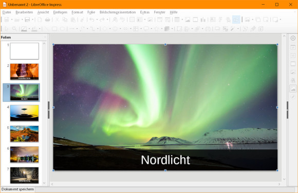Toggle the sidebar hide handle
Screen dimensions: 298x193
287,110
